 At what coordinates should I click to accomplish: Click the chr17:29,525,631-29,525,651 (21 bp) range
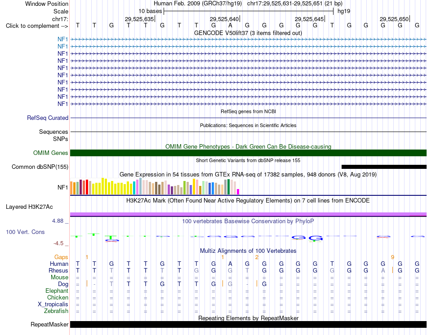[x=295, y=4]
